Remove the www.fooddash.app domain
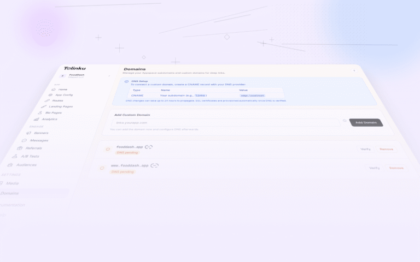Image resolution: width=420 pixels, height=262 pixels. 396,168
